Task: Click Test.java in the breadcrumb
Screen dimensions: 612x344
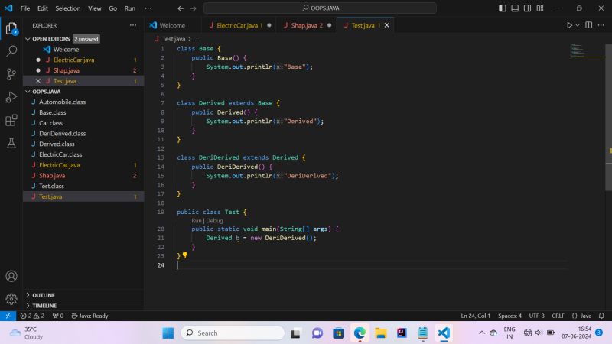Action: [174, 39]
